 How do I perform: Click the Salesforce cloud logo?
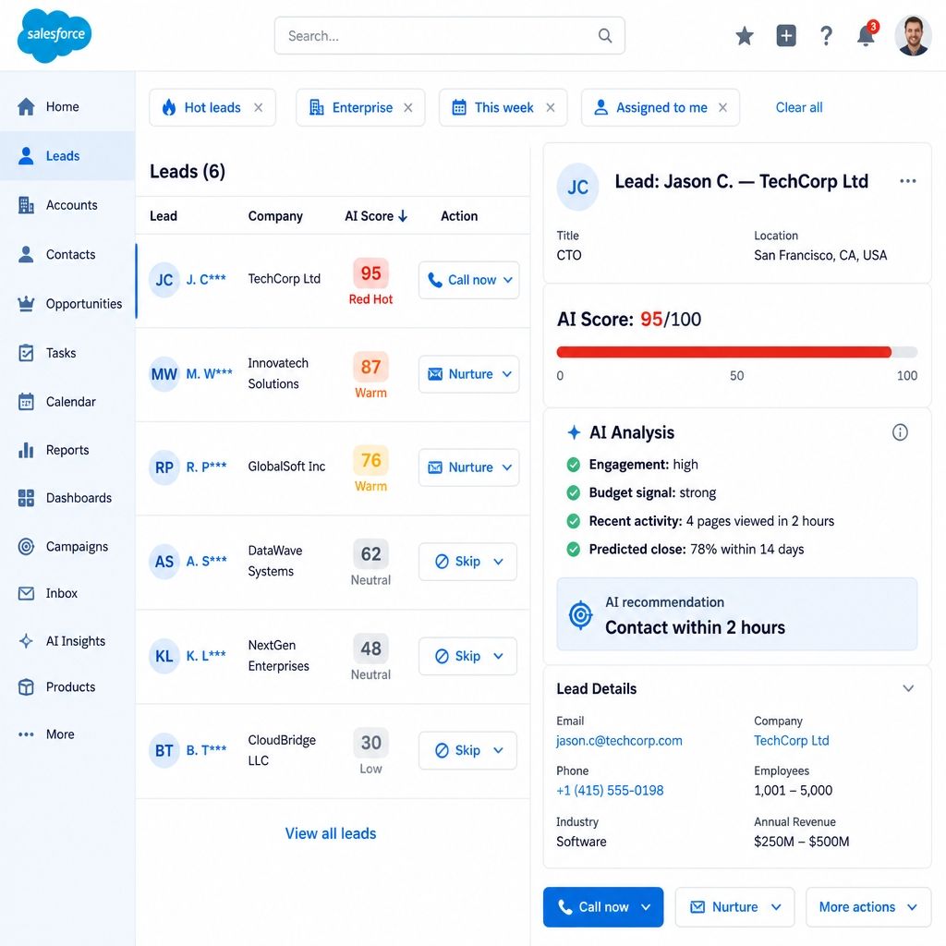click(55, 36)
